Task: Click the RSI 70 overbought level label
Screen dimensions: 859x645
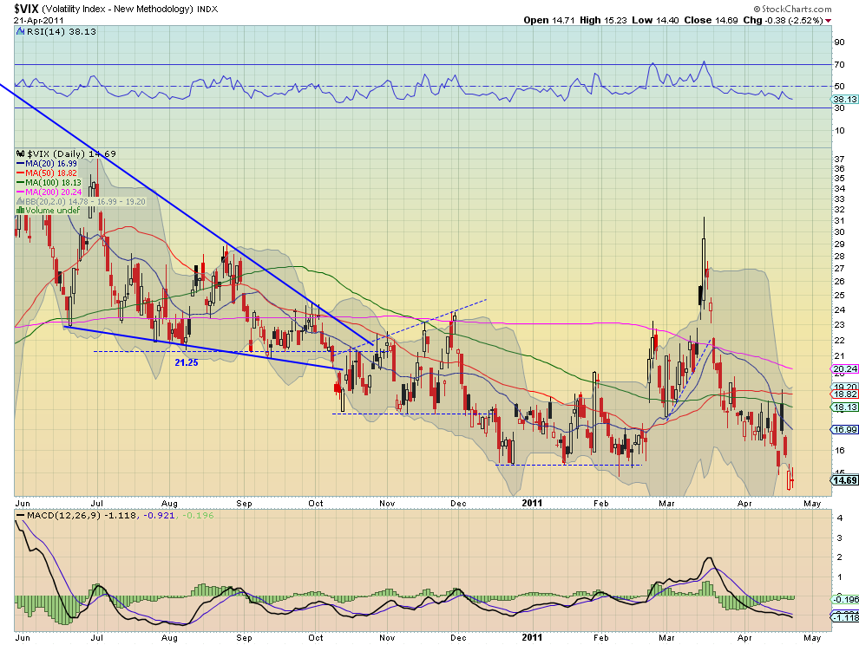Action: click(x=839, y=65)
